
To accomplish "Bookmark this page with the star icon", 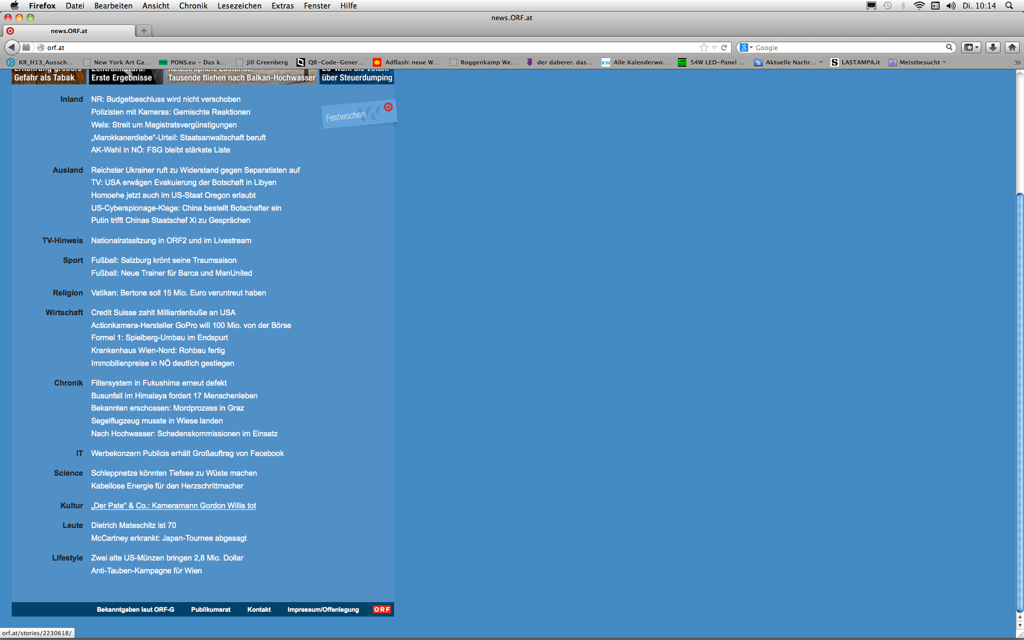I will point(704,47).
